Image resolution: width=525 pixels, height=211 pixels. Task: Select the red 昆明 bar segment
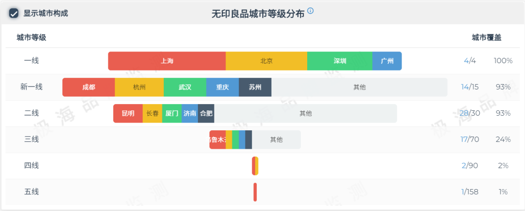point(128,113)
